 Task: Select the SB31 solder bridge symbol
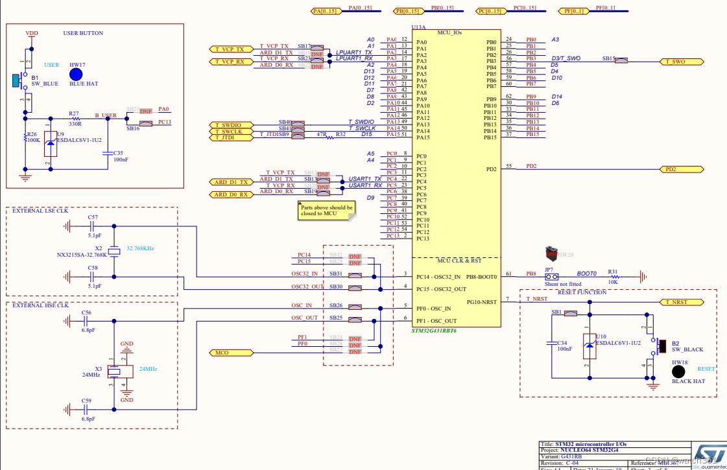[x=355, y=276]
